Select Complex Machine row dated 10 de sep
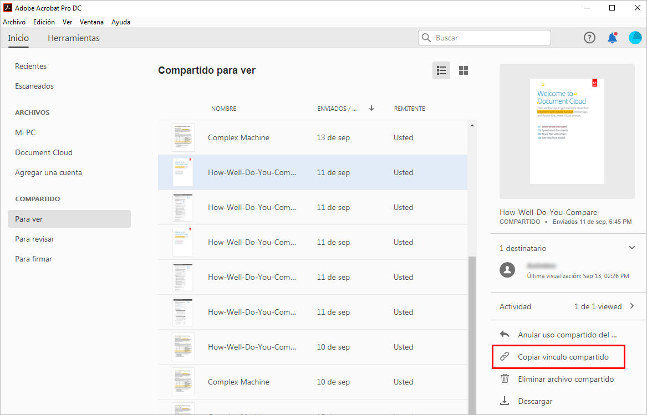647x415 pixels. (x=313, y=382)
